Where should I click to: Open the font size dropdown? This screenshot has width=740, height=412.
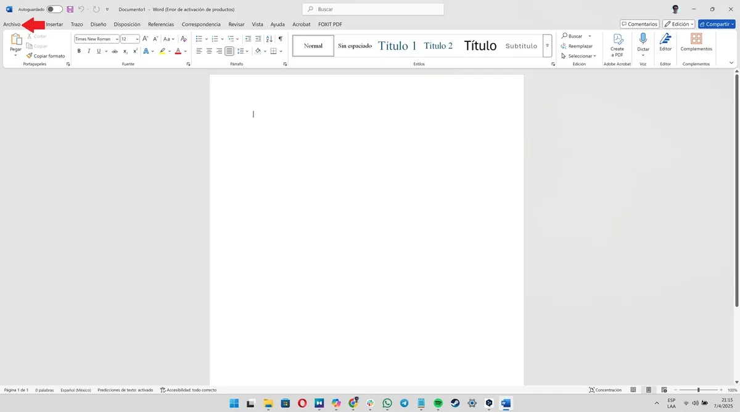coord(138,39)
